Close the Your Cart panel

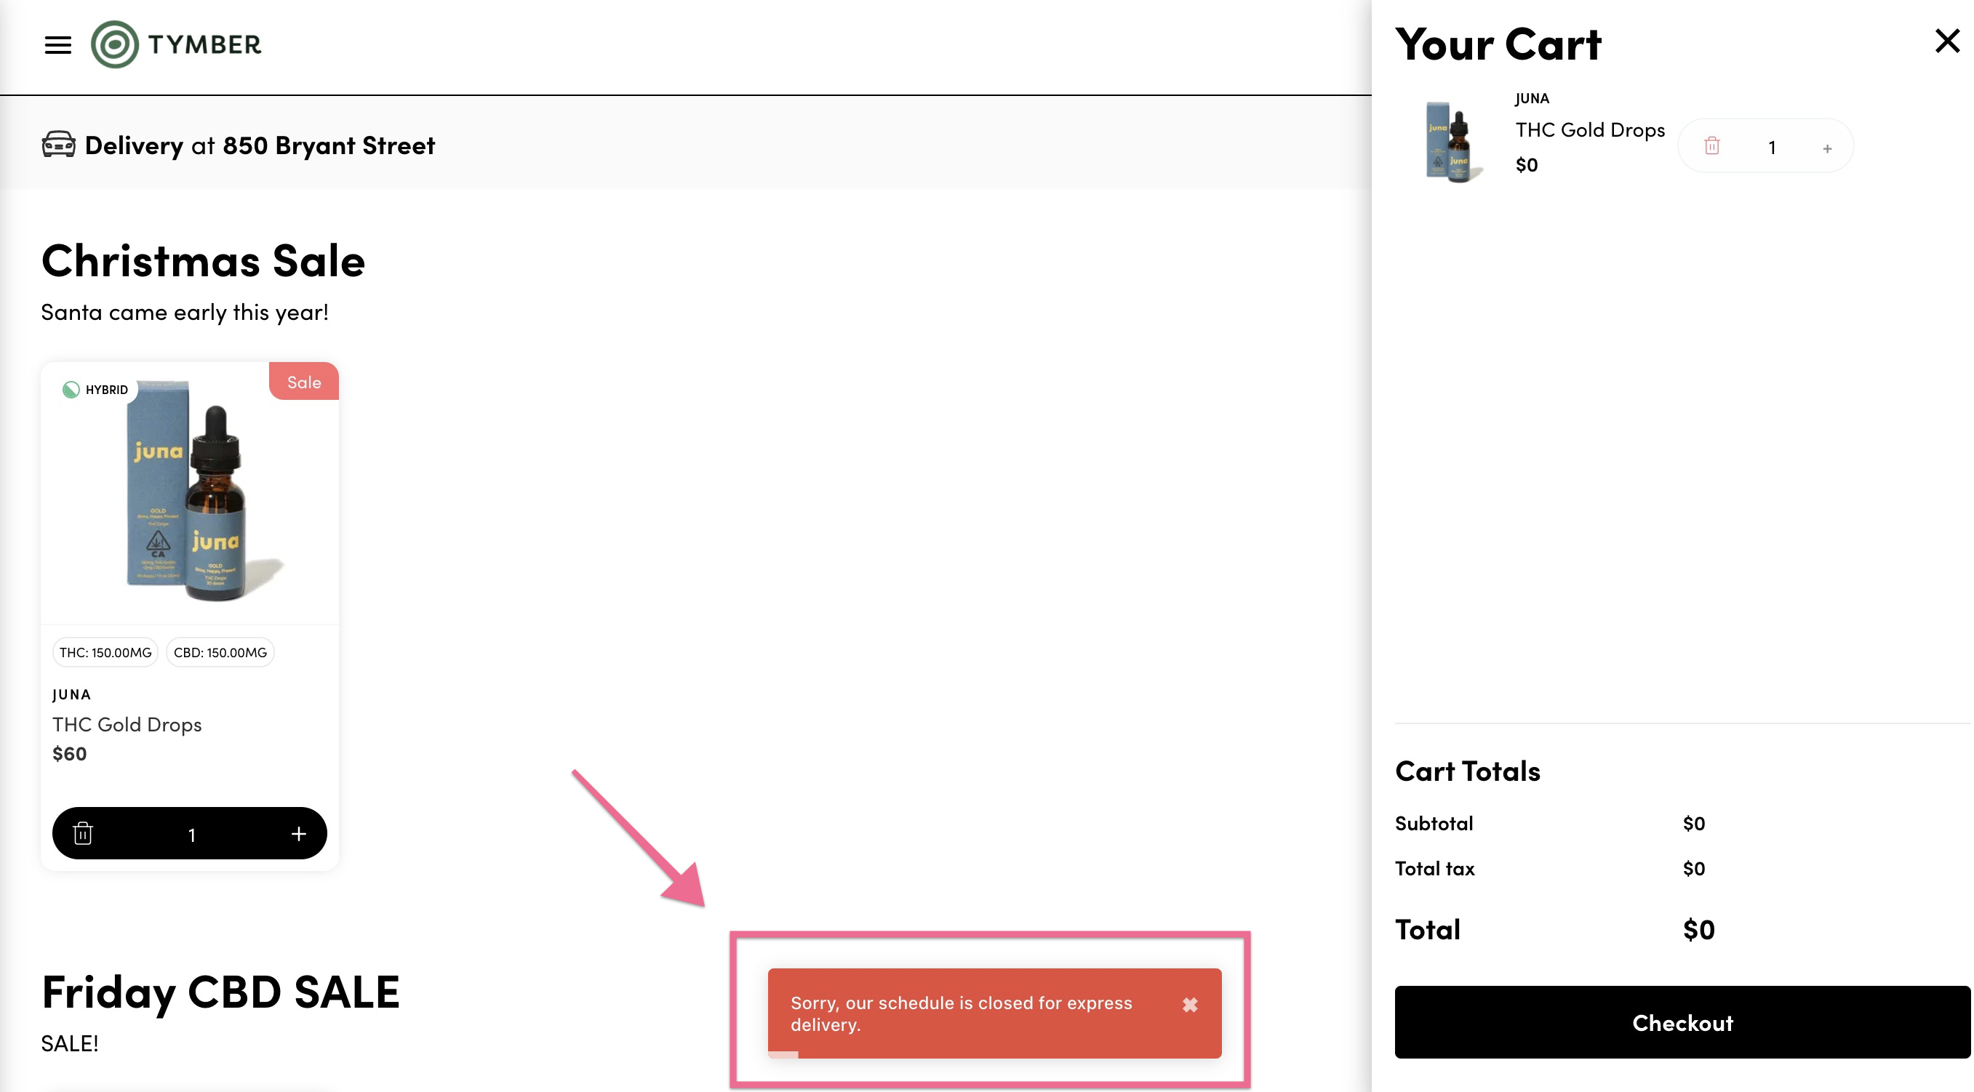[x=1946, y=41]
